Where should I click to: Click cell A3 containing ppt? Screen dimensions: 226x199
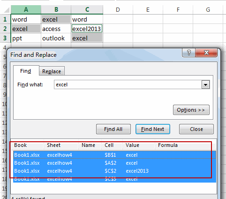tap(26, 38)
